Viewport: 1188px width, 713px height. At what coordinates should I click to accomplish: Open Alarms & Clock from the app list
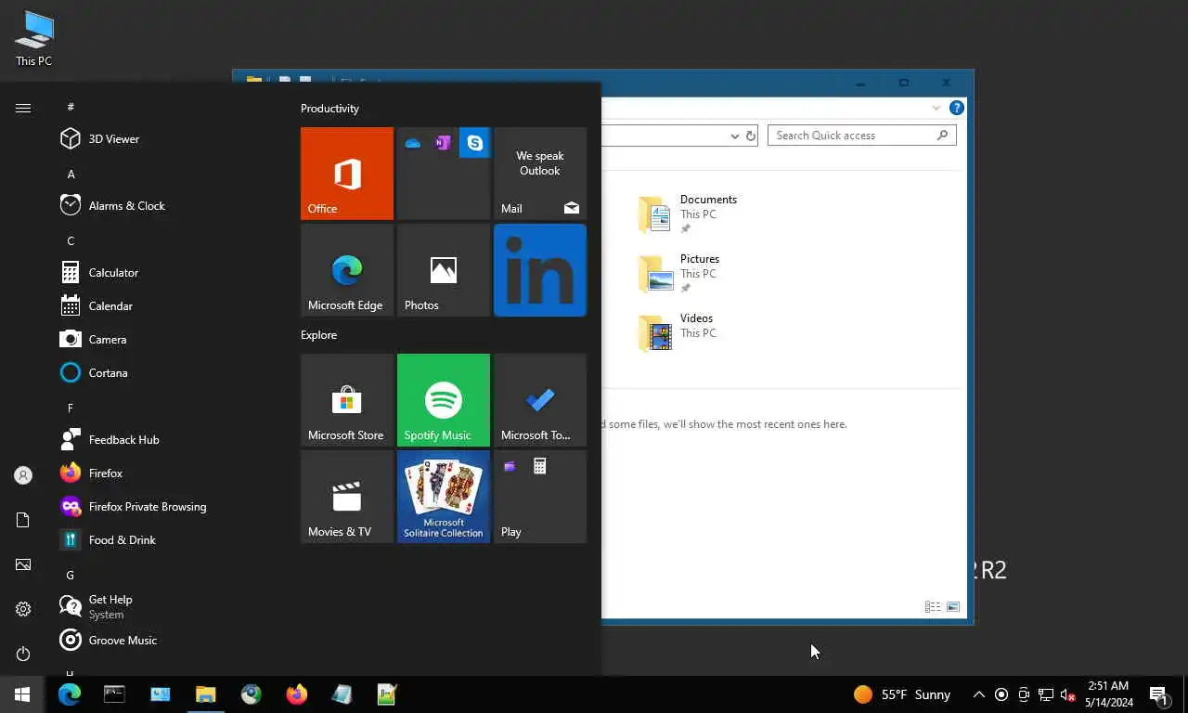(x=165, y=206)
